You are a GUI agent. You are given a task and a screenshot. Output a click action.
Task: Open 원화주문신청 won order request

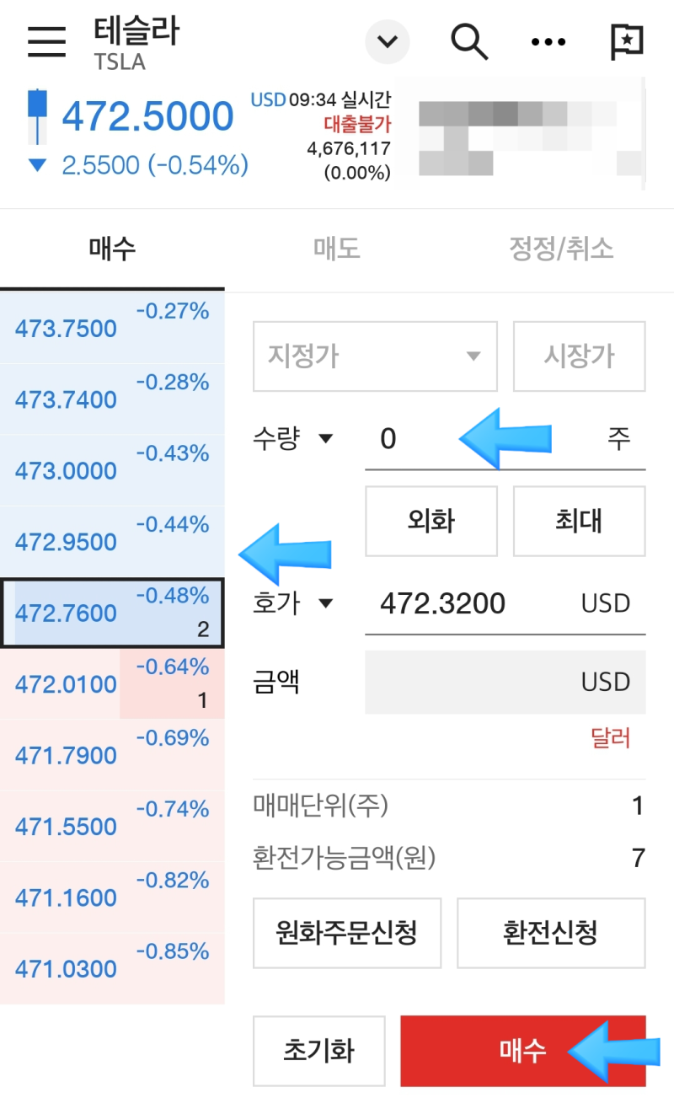347,933
